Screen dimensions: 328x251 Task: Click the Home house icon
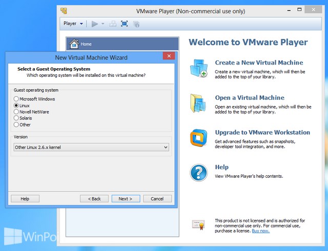coord(74,44)
